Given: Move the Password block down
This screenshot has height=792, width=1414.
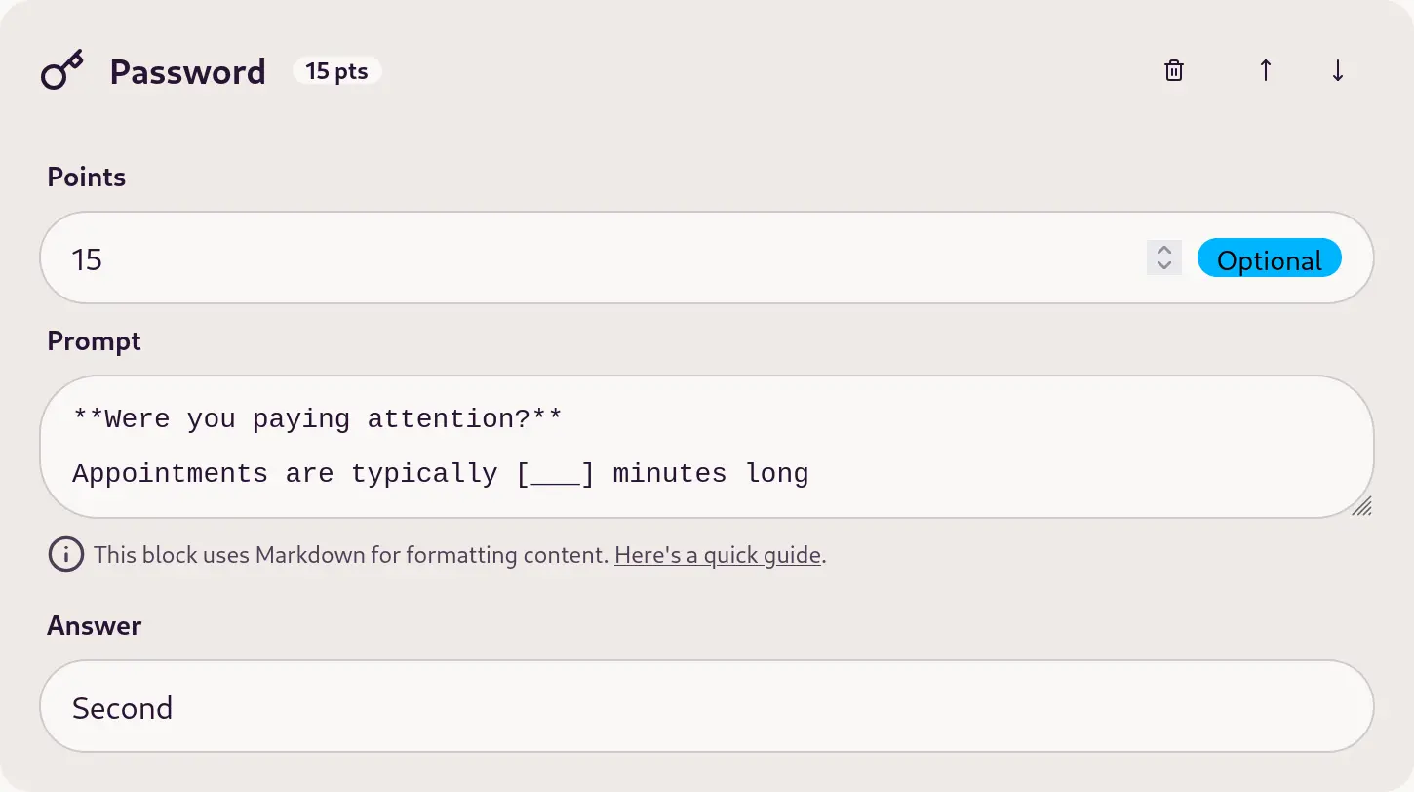Looking at the screenshot, I should coord(1338,70).
